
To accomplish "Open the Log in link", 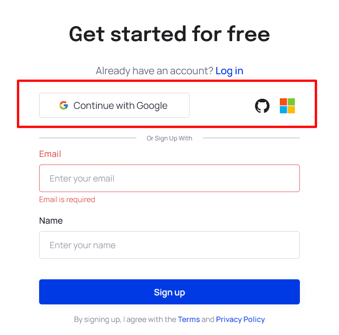I will (229, 71).
